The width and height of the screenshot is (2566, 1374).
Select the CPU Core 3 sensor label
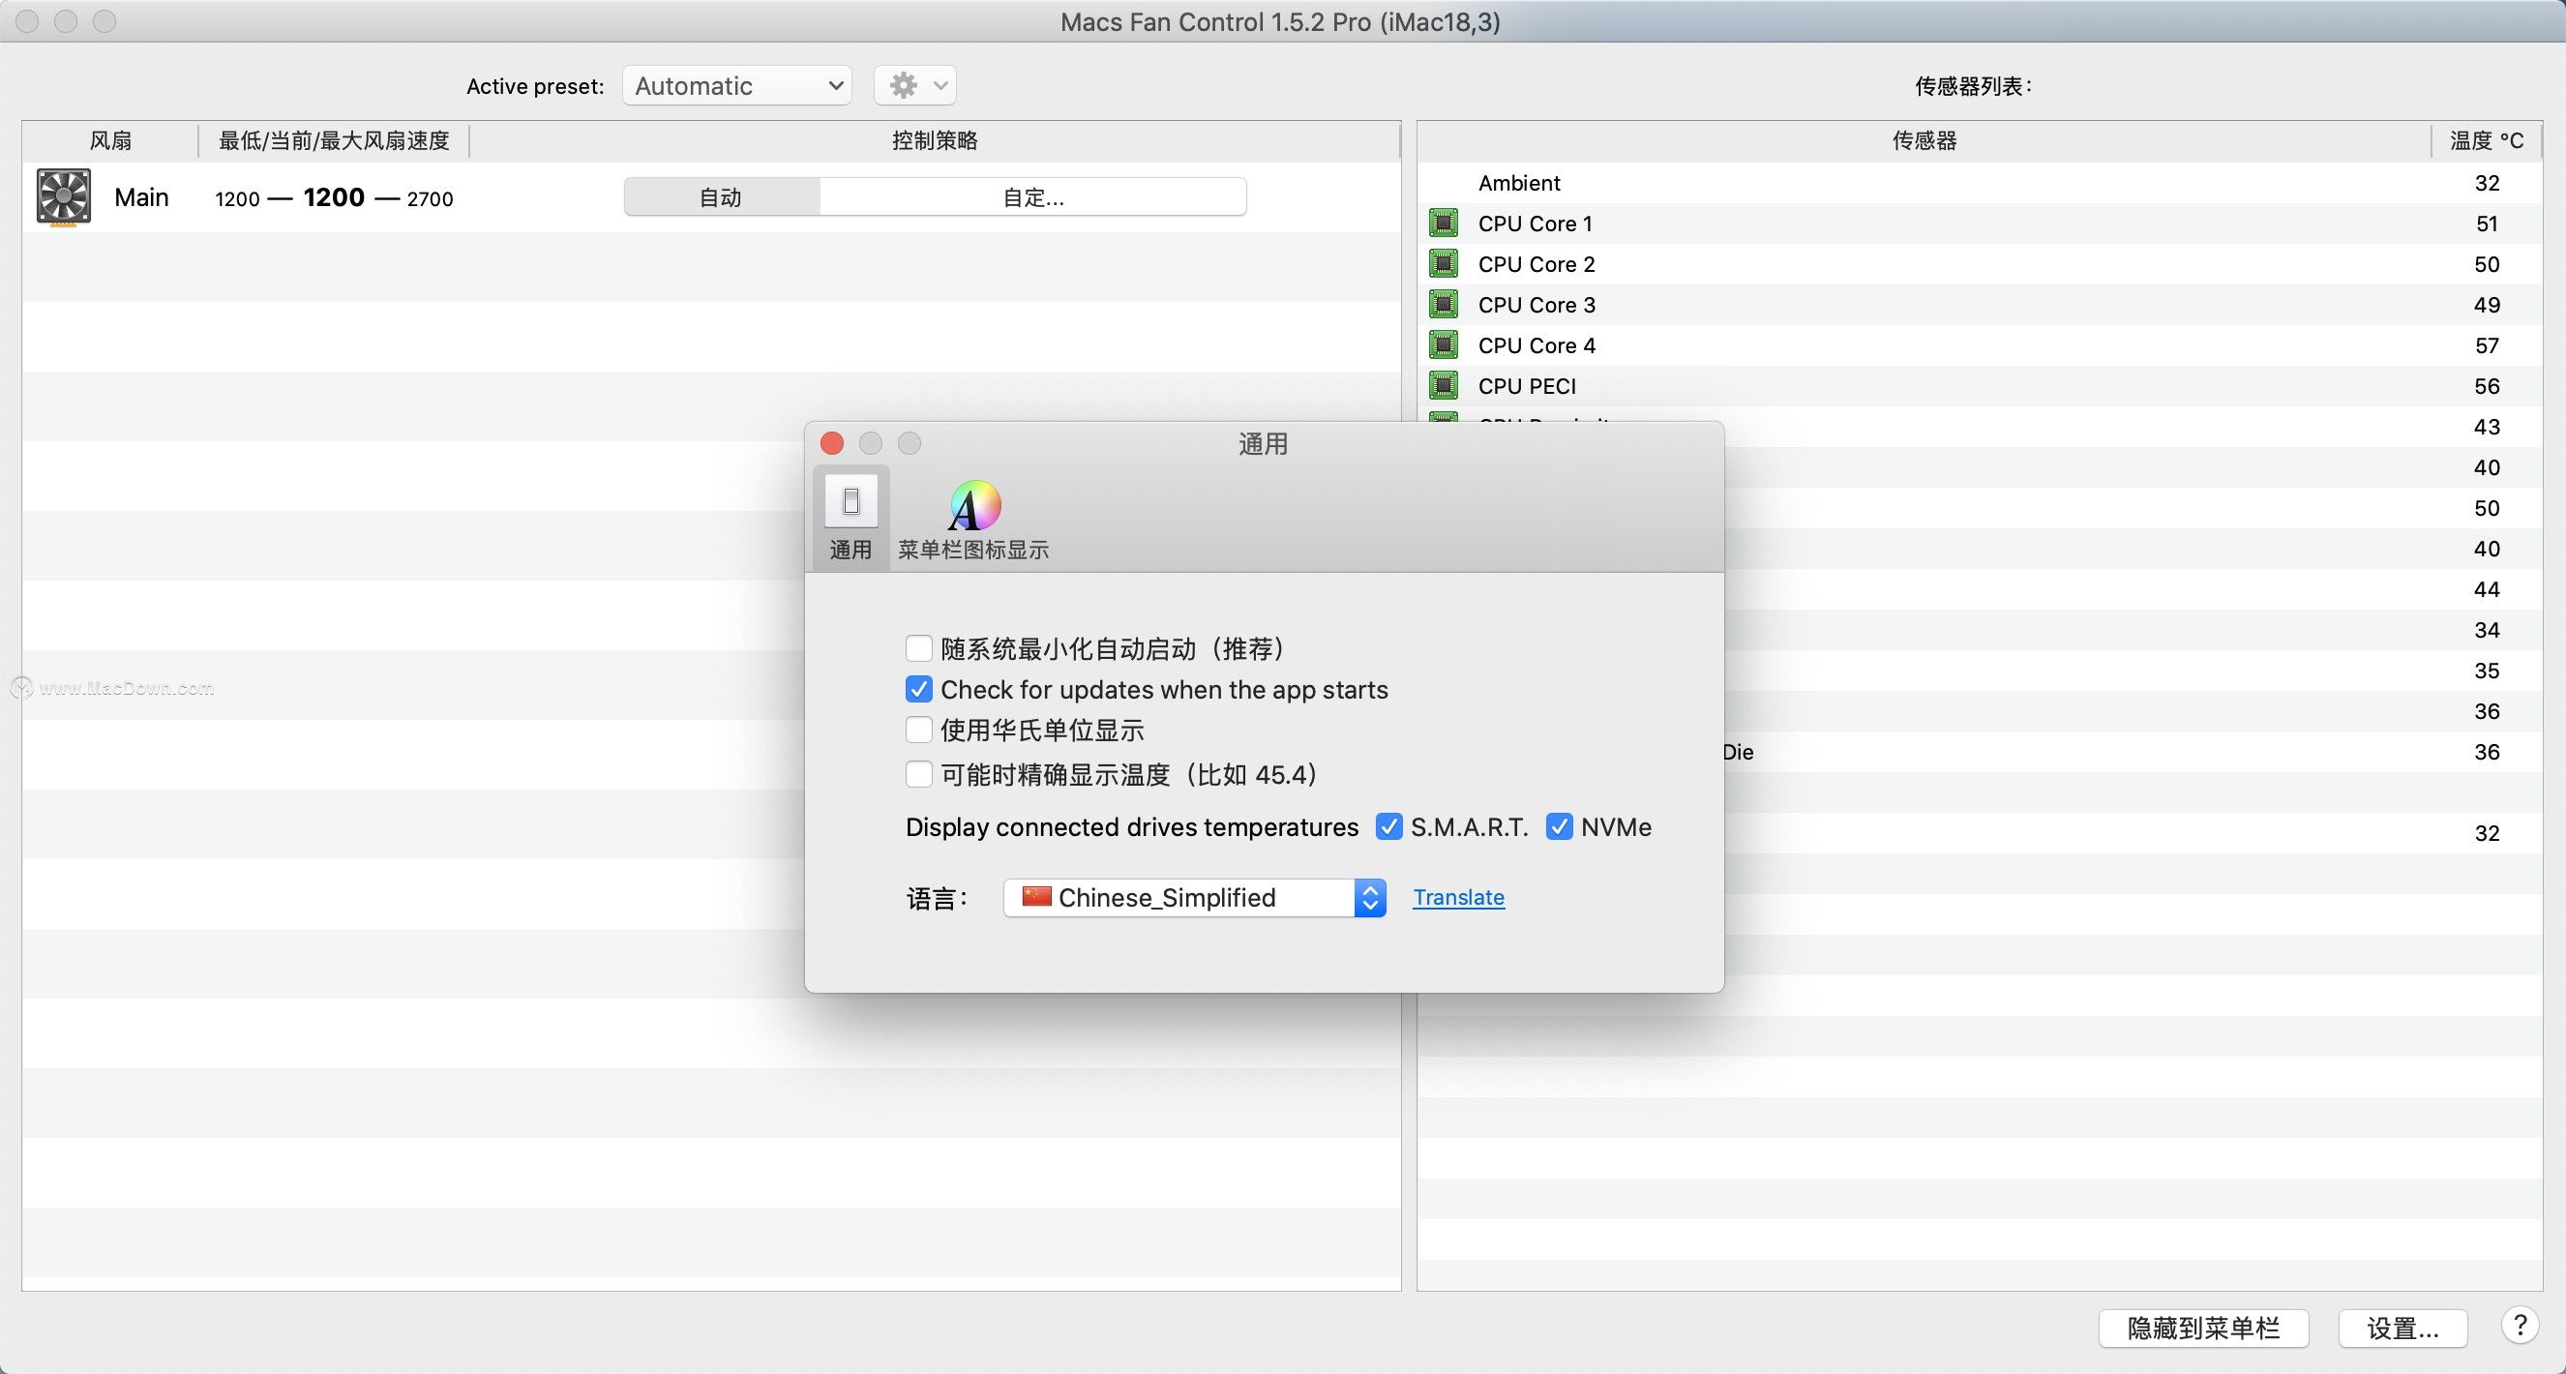[x=1536, y=305]
